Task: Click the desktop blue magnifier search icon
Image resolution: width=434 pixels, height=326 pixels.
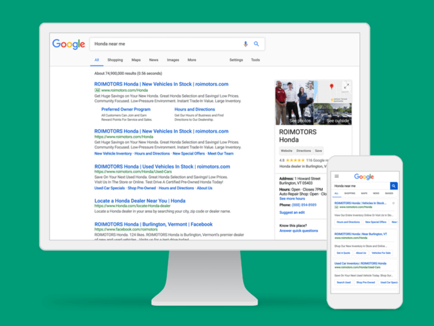Action: (256, 44)
